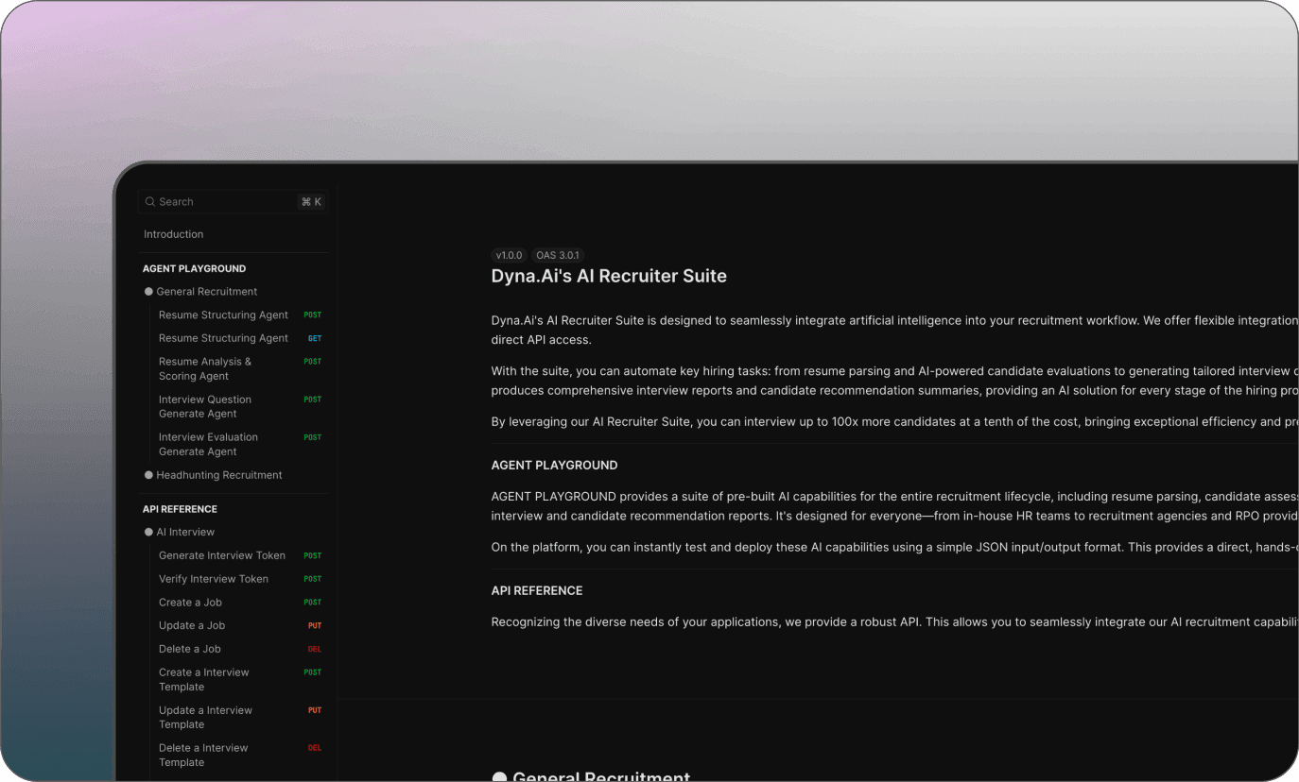Select Generate Interview Token in the sidebar
Image resolution: width=1299 pixels, height=782 pixels.
click(x=222, y=556)
